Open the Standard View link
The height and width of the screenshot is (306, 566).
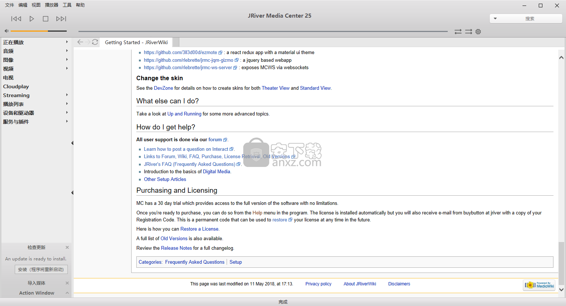tap(315, 88)
